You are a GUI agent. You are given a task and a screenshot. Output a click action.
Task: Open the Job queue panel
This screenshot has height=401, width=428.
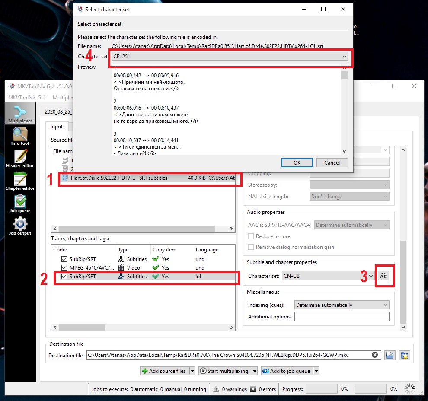point(20,204)
